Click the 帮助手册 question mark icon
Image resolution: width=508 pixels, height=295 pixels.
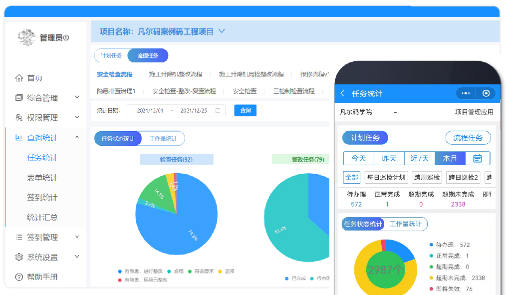click(x=19, y=277)
